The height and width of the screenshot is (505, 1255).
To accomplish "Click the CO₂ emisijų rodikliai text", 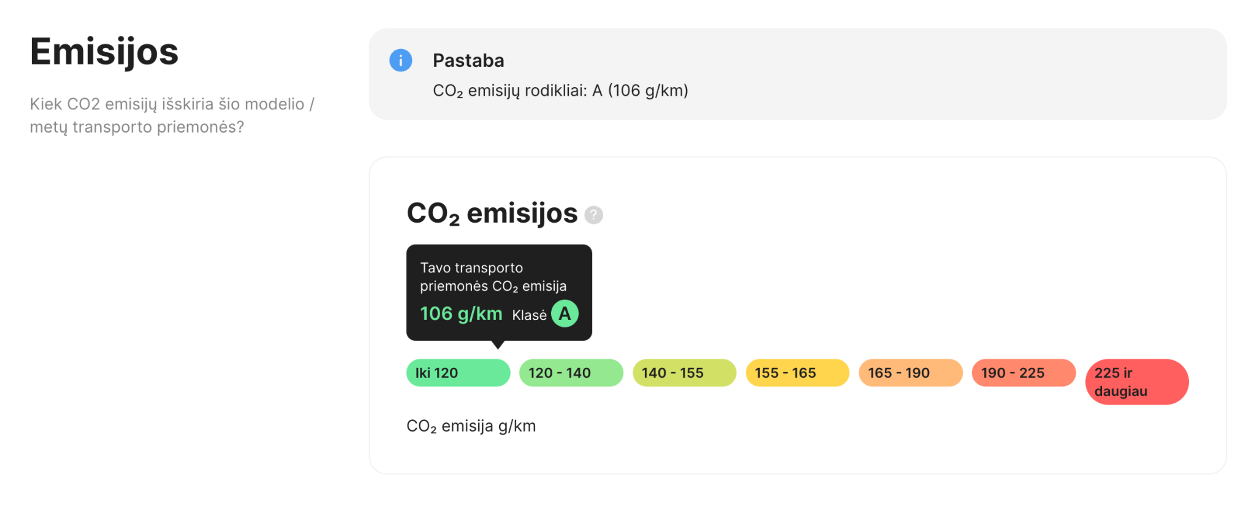I will [x=560, y=90].
